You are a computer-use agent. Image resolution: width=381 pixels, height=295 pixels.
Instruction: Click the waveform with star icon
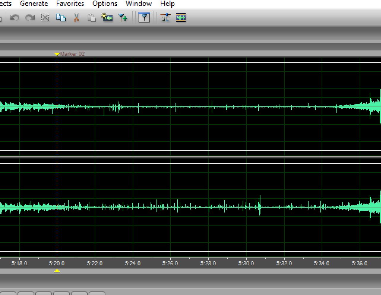click(107, 18)
